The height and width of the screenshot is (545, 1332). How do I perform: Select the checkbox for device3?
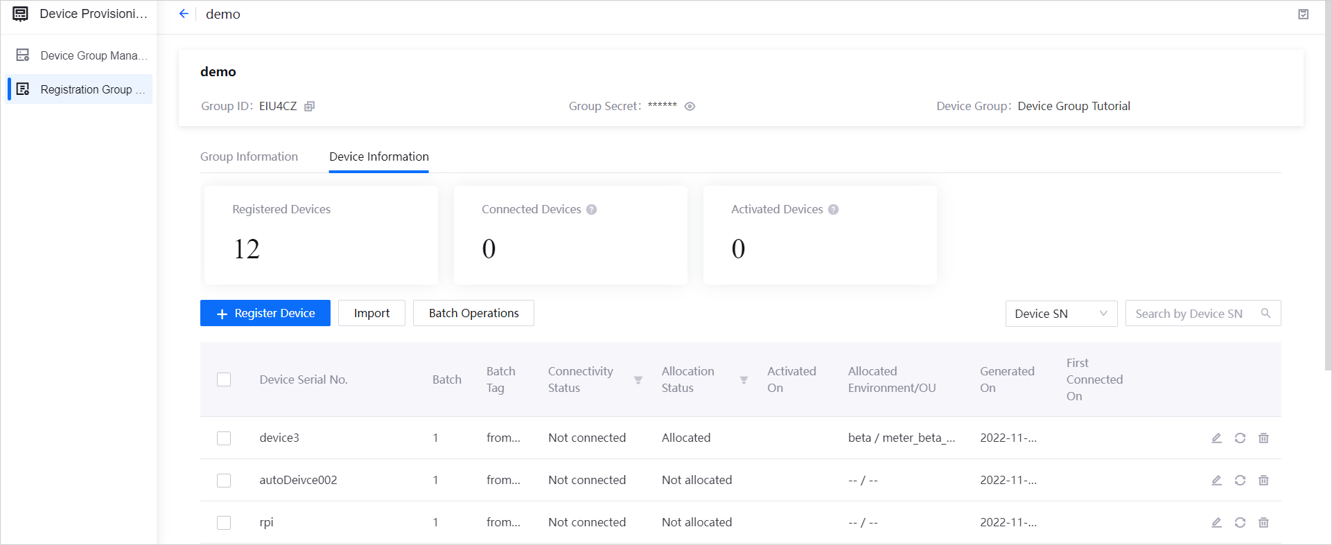click(224, 438)
